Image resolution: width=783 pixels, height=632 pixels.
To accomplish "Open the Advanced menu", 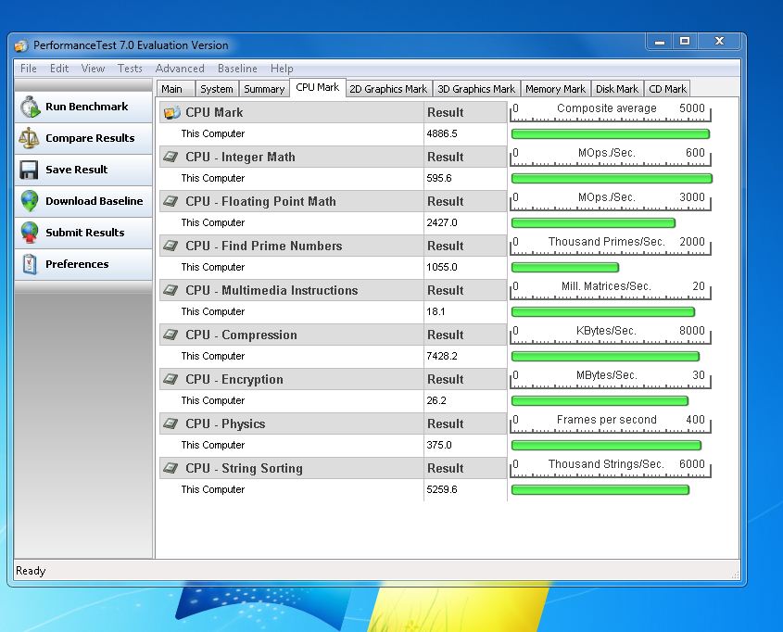I will click(x=180, y=69).
